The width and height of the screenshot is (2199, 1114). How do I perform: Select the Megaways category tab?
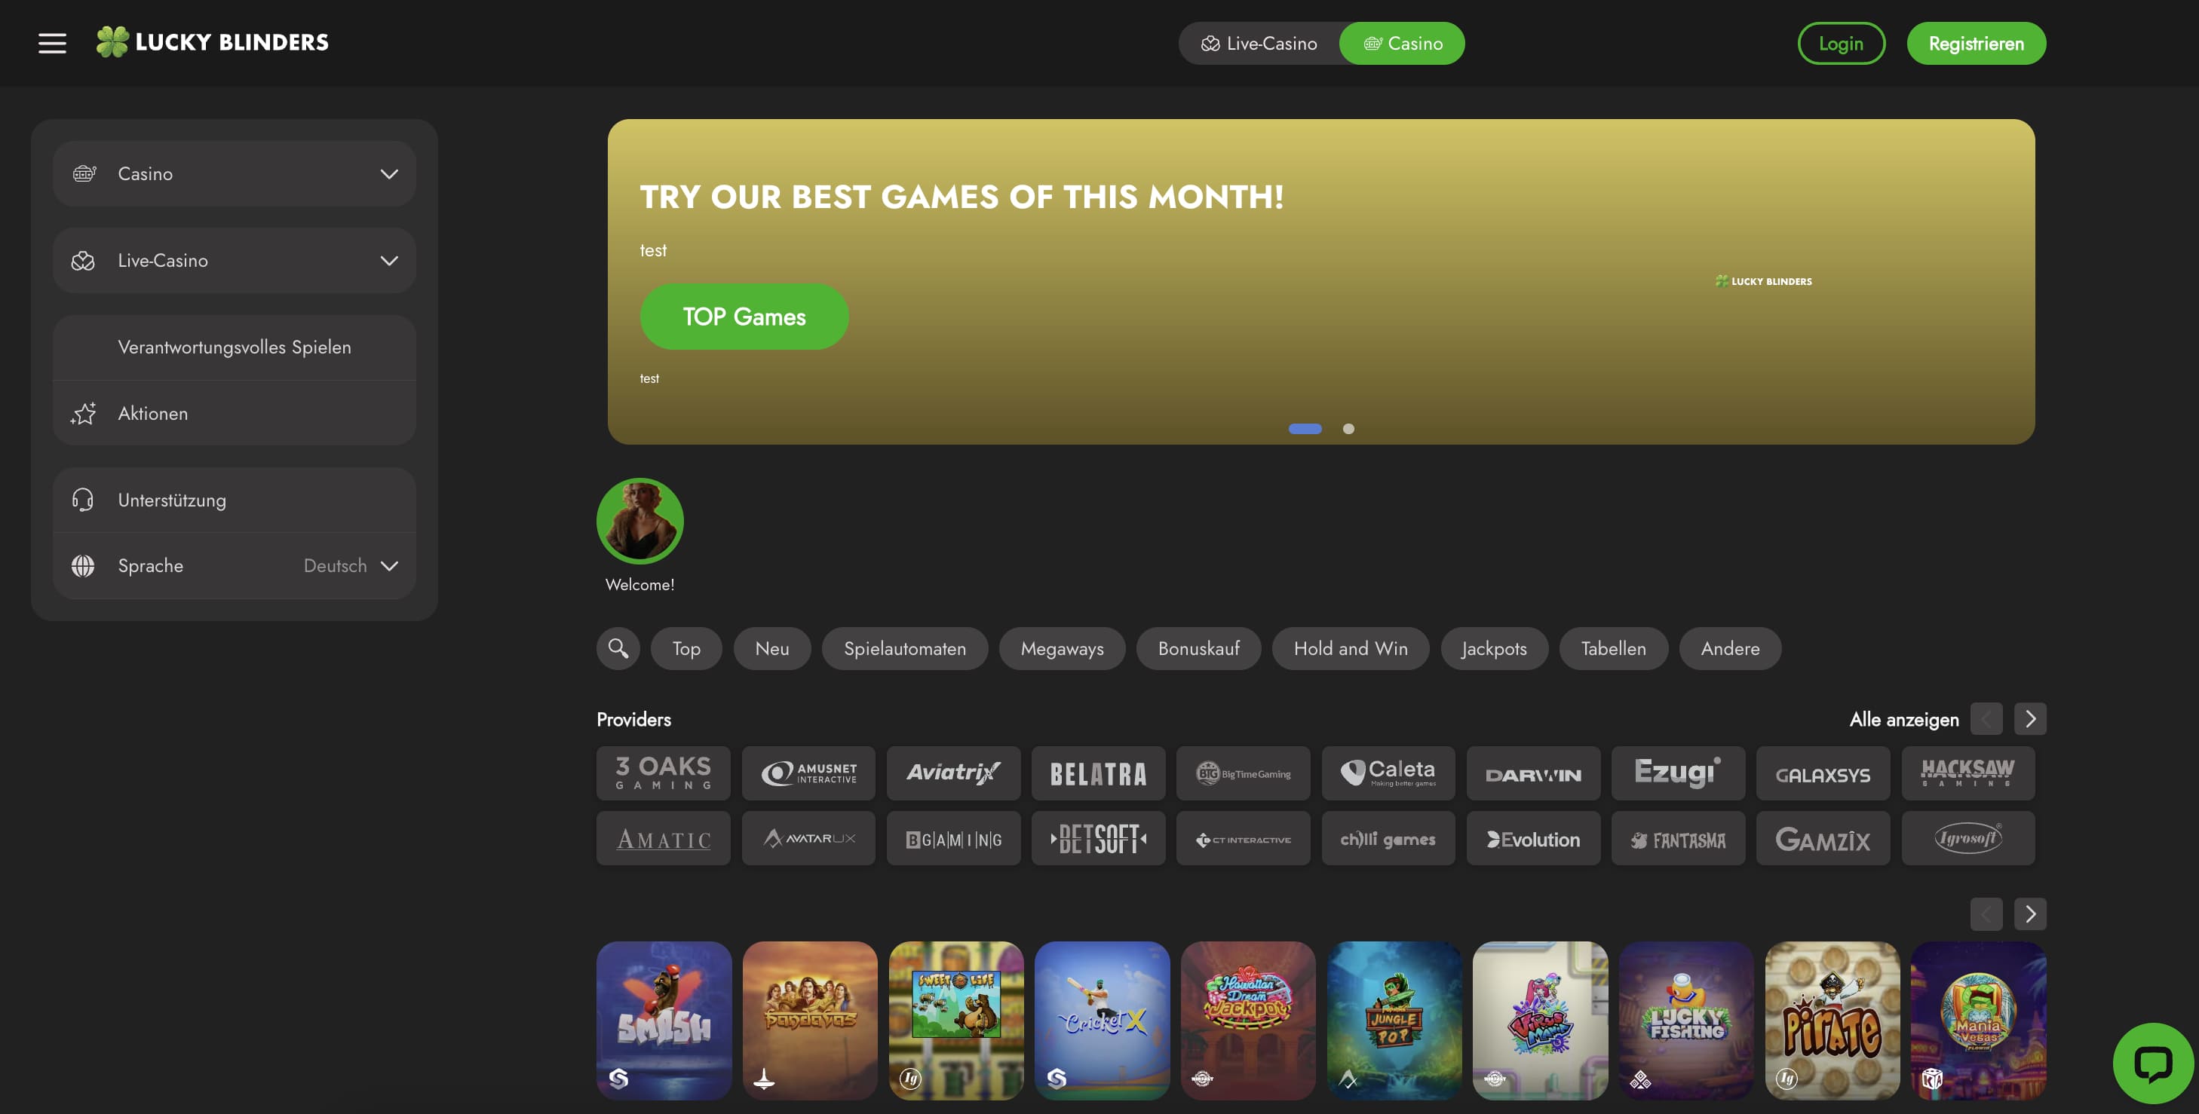point(1062,648)
